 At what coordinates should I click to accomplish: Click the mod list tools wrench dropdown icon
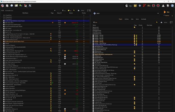click(63, 11)
